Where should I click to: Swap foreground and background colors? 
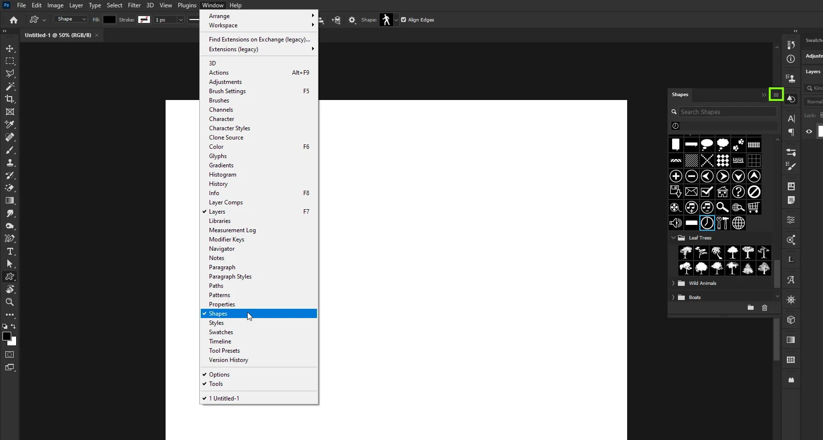[x=13, y=326]
